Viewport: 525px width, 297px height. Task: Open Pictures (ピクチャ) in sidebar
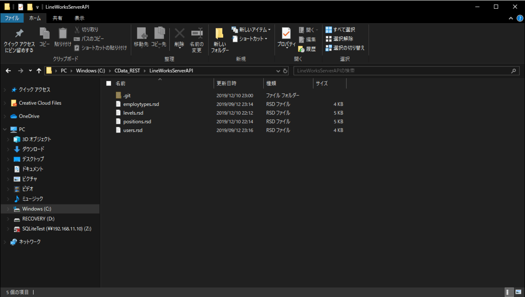(x=29, y=179)
